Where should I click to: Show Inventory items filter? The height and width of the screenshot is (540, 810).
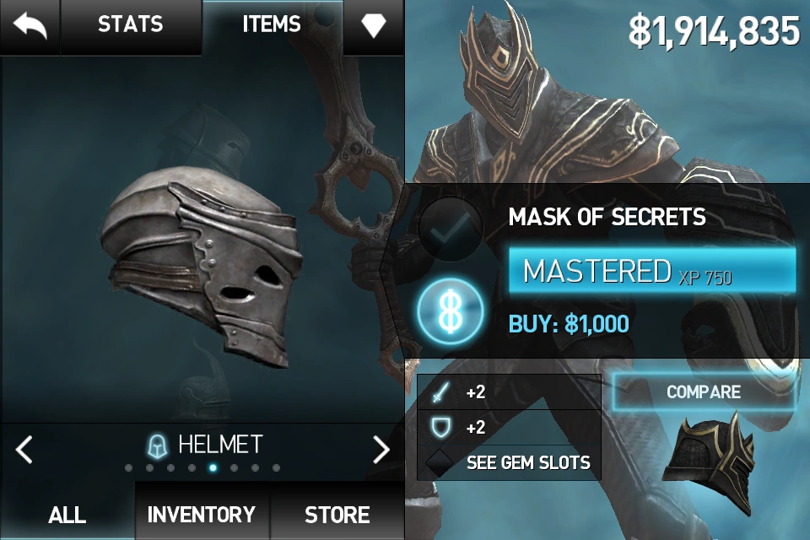[x=202, y=513]
